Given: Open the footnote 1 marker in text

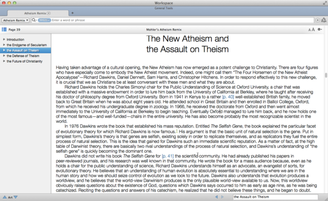Looking at the screenshot, I should pos(177,131).
